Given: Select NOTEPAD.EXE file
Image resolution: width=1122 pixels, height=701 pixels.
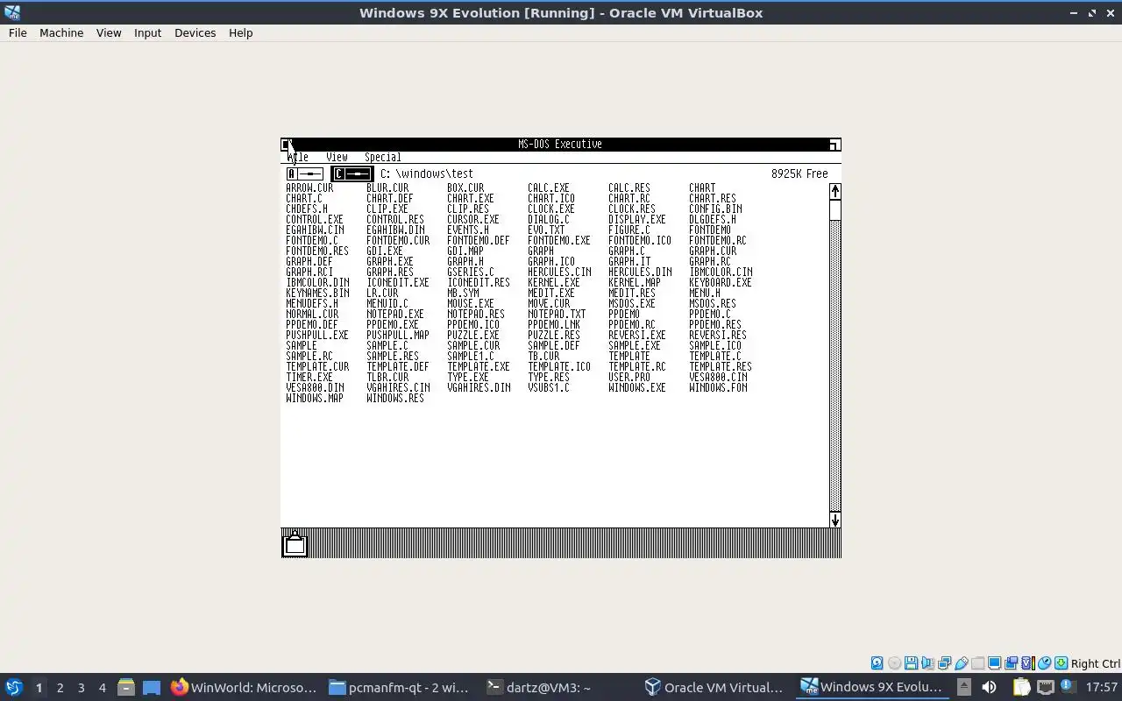Looking at the screenshot, I should point(395,315).
